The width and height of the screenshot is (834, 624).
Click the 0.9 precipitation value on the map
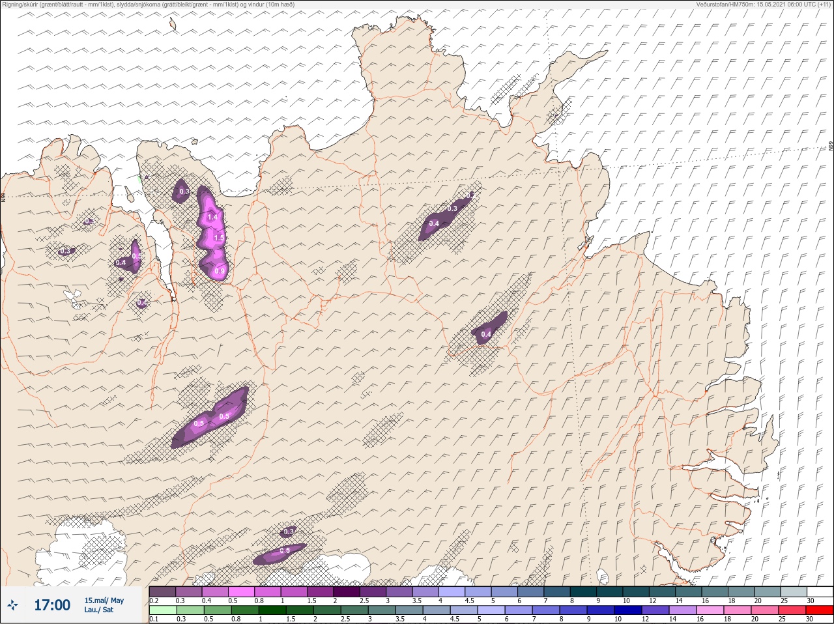point(220,271)
